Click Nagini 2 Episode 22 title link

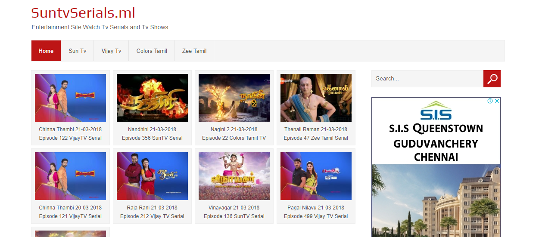coord(234,134)
